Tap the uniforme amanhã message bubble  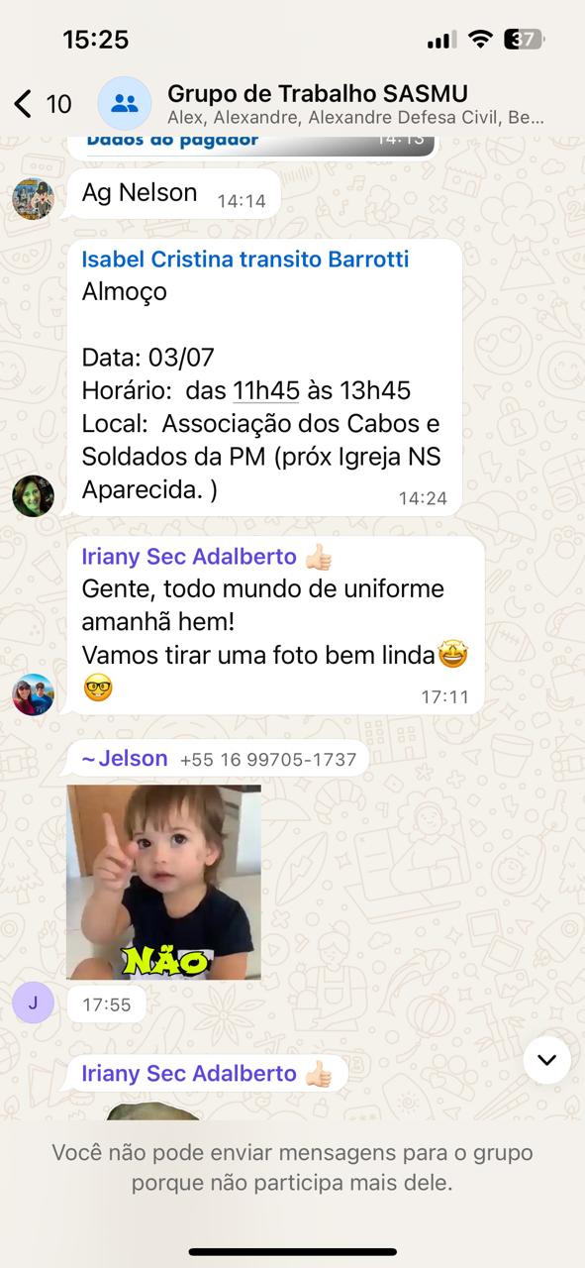(273, 626)
